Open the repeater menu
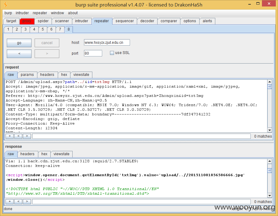 pos(40,13)
